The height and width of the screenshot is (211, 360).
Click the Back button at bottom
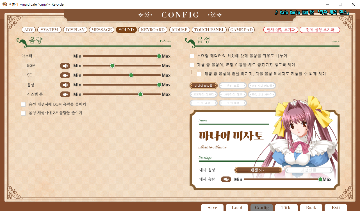click(x=311, y=208)
